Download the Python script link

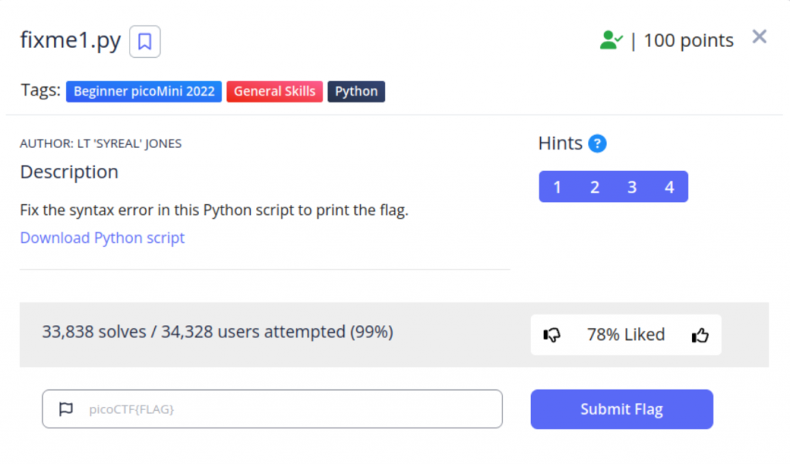tap(103, 237)
